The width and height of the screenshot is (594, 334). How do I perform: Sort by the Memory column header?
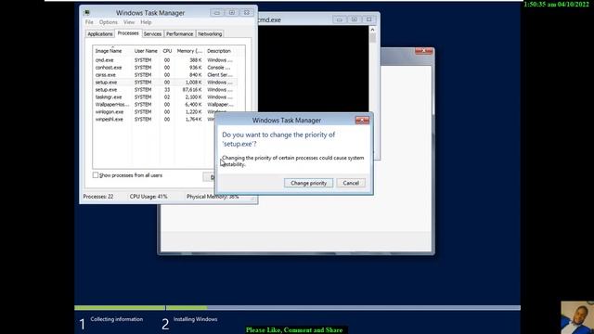tap(189, 51)
